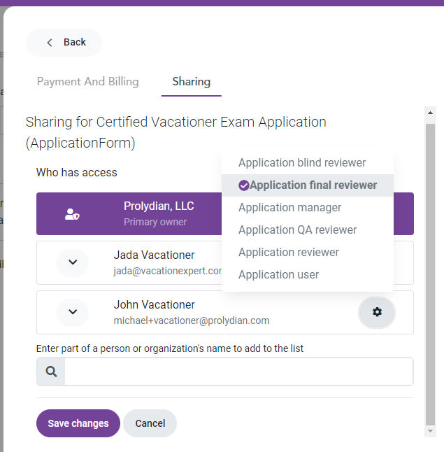Expand John Vacationer's details chevron
444x452 pixels.
(x=73, y=312)
